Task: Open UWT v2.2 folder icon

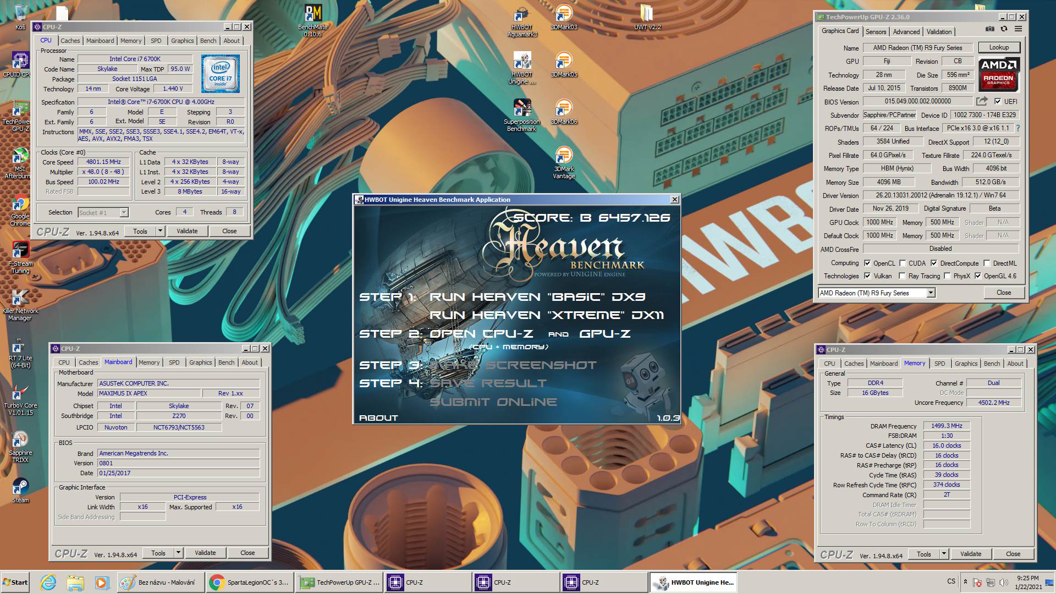Action: [647, 17]
